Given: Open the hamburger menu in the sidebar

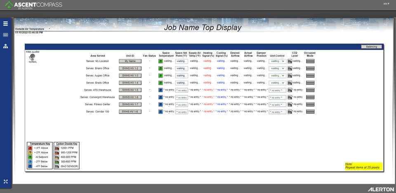Looking at the screenshot, I should pyautogui.click(x=6, y=24).
